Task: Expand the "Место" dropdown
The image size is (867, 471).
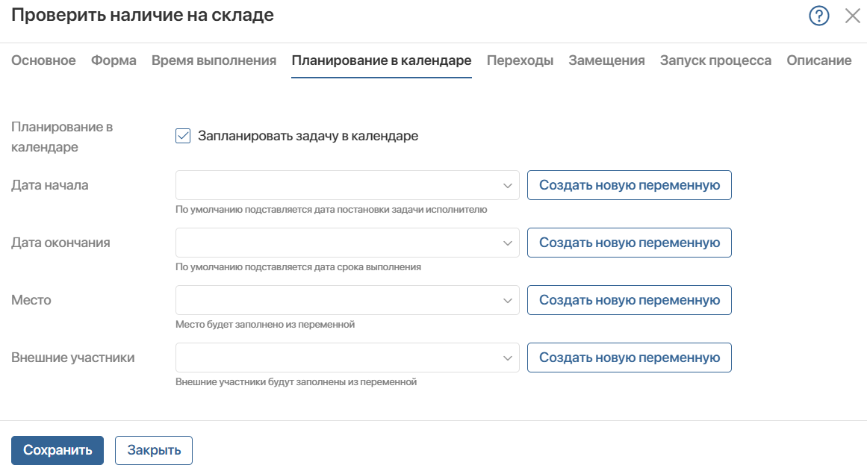Action: (x=347, y=300)
